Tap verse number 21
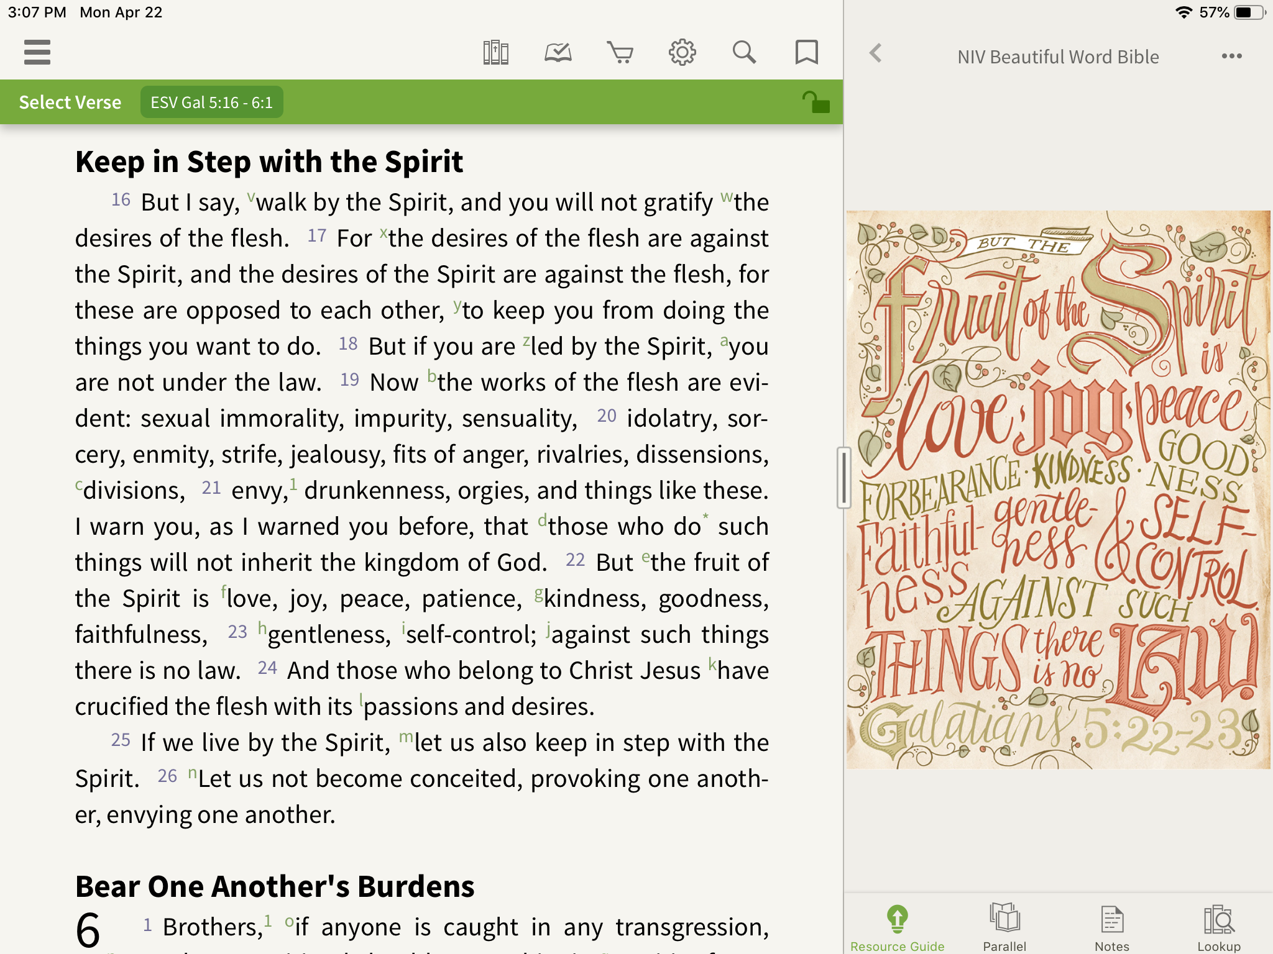 coord(211,488)
